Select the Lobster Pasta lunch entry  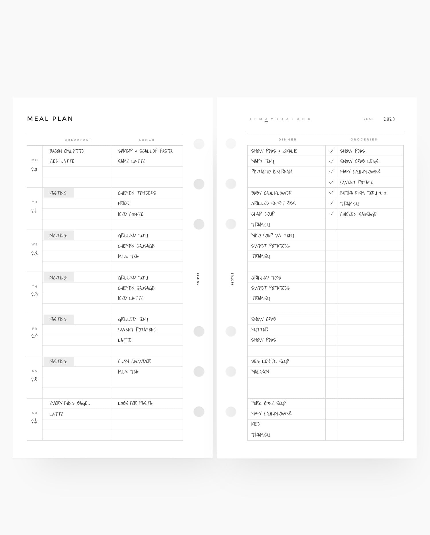pyautogui.click(x=135, y=403)
